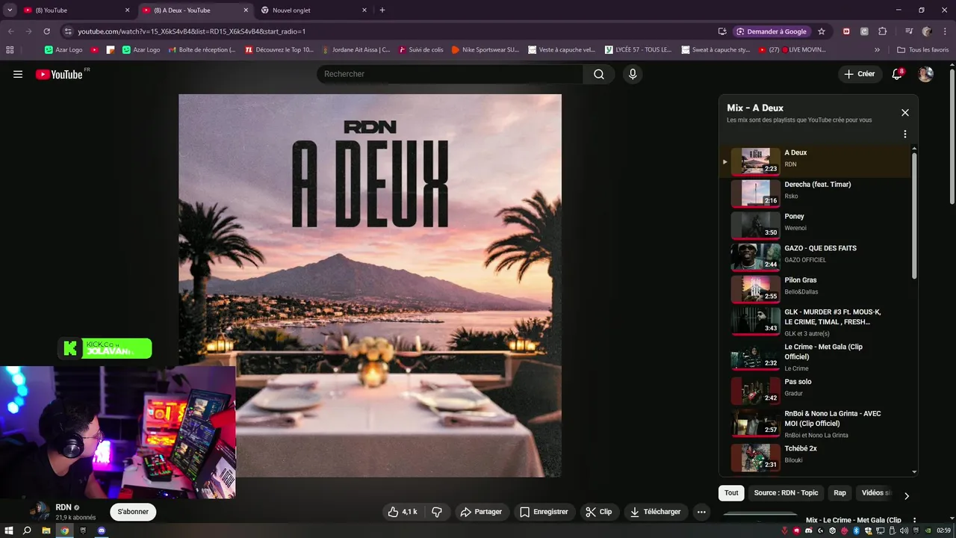Select the Rap filter chip

coord(840,493)
